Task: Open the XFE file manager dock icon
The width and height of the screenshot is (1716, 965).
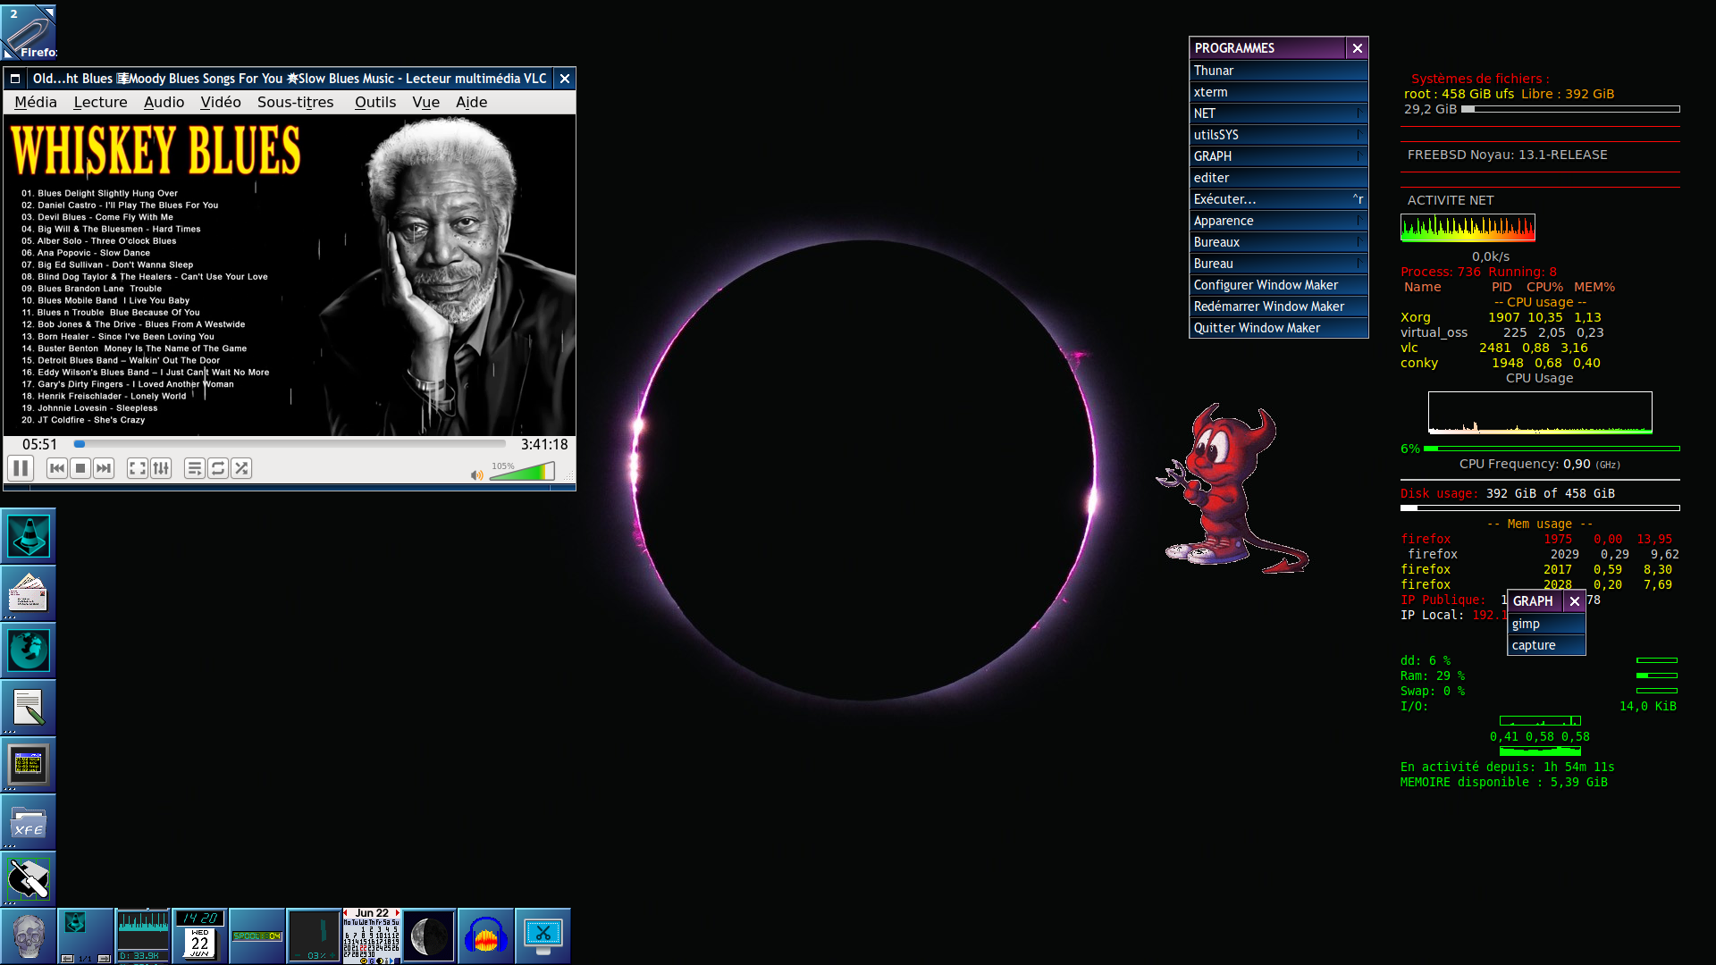Action: pyautogui.click(x=29, y=822)
